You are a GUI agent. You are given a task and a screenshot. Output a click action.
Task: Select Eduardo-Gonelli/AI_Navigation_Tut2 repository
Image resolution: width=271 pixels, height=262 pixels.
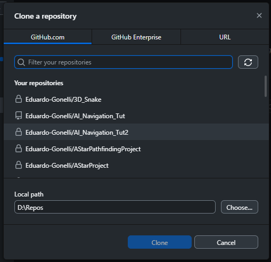136,132
